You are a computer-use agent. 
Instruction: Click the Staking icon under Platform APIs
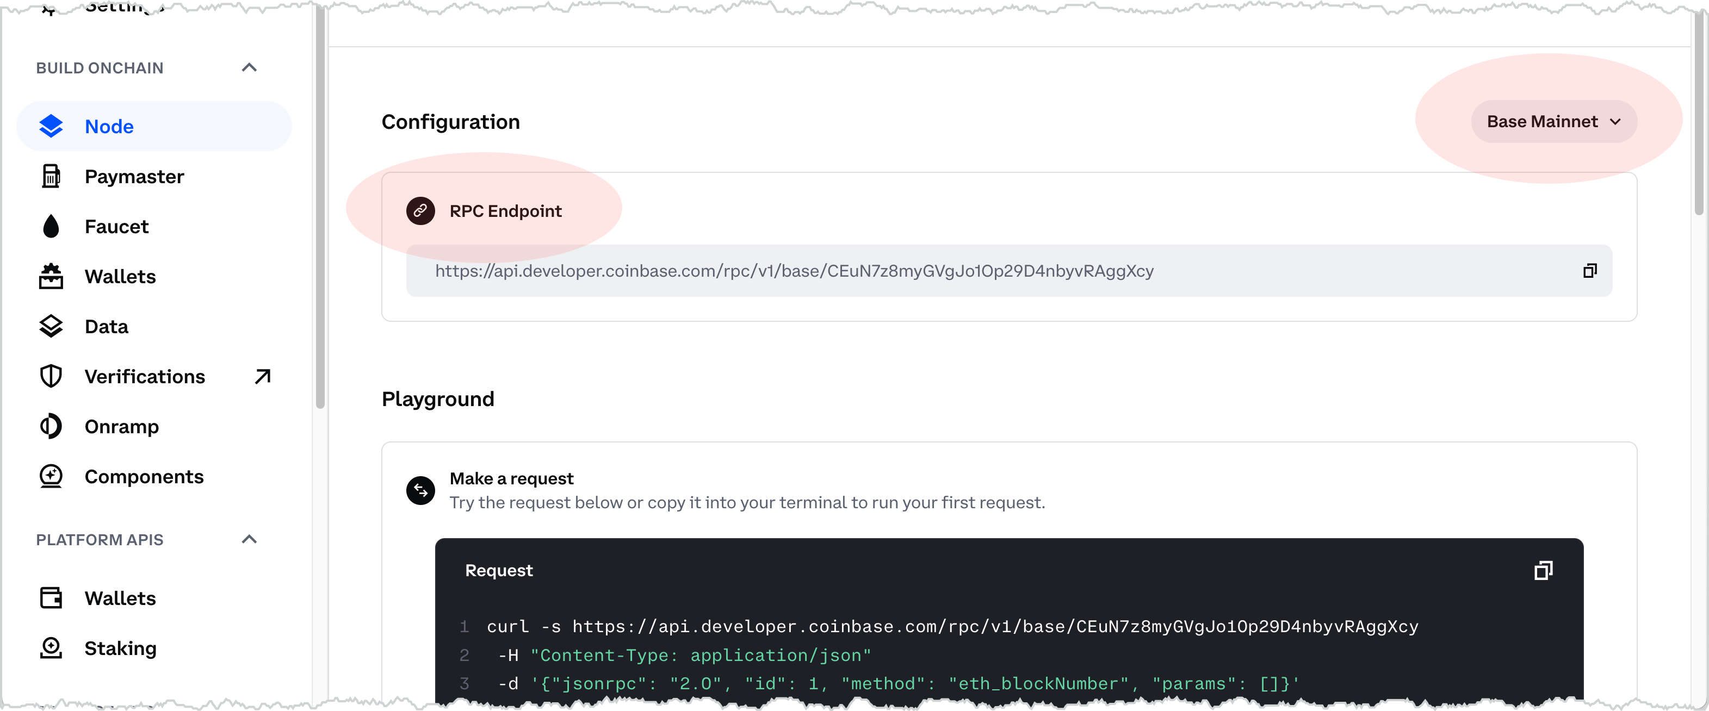(x=51, y=648)
